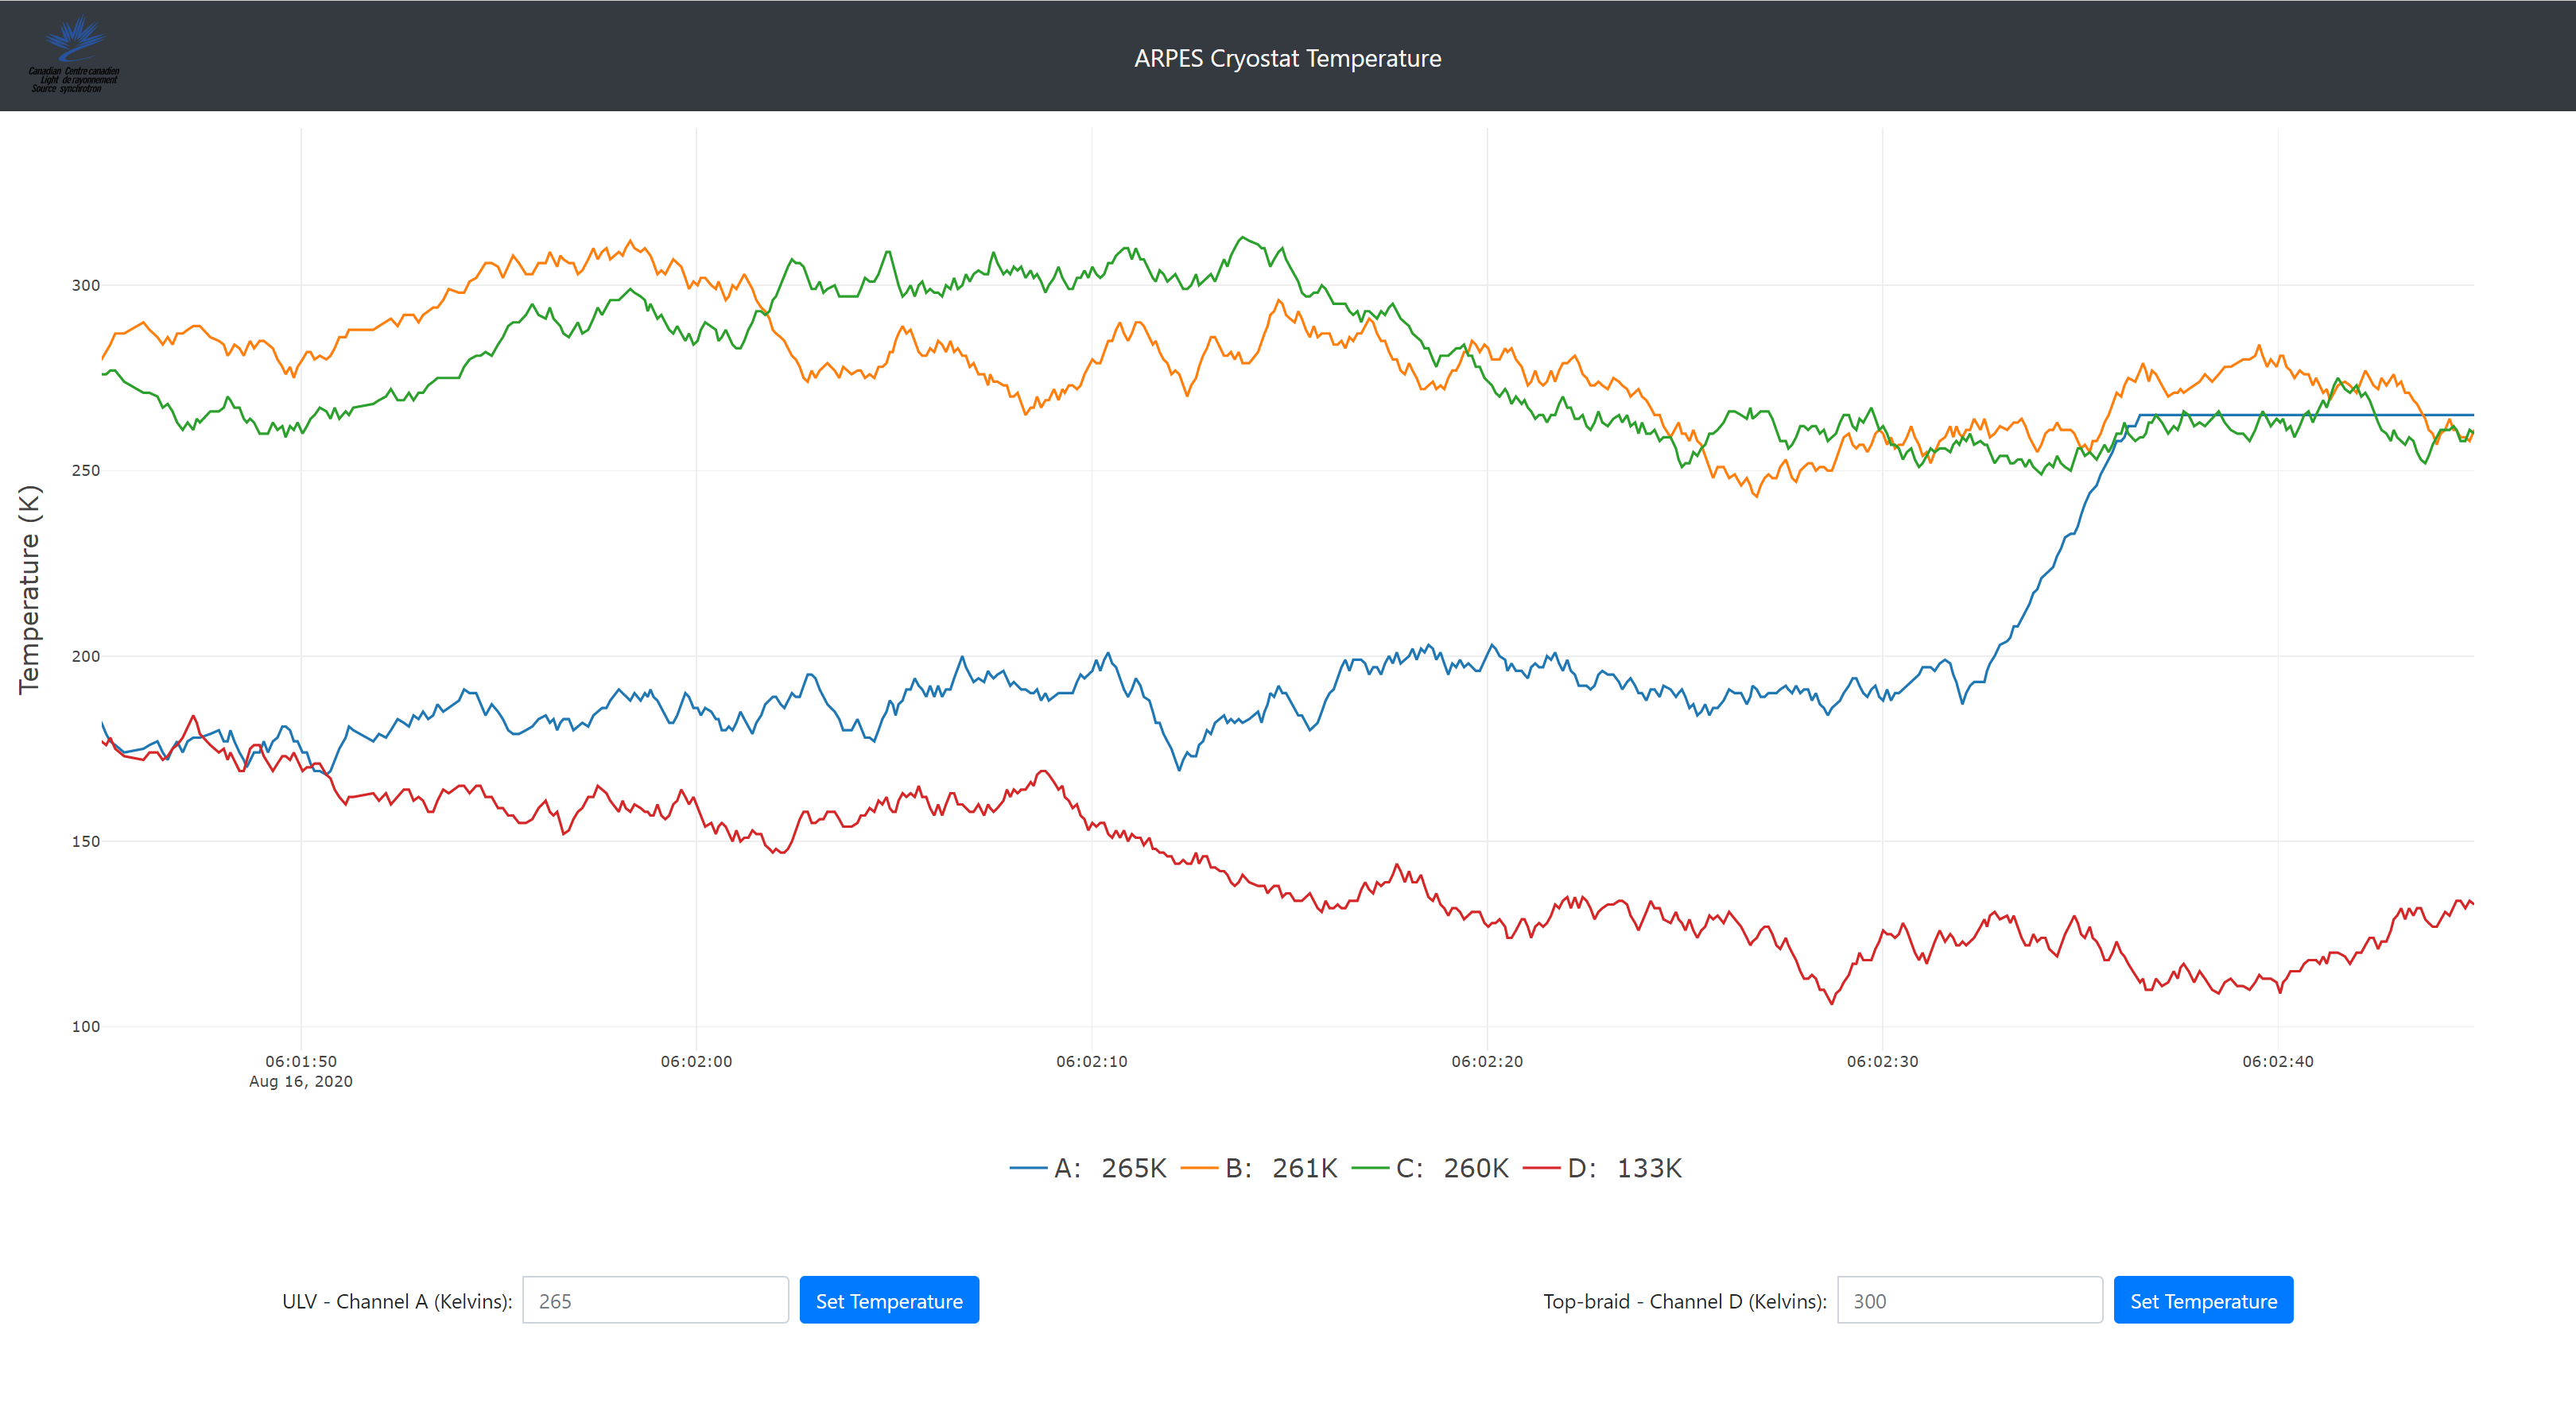Click the blue line swatch for A
Viewport: 2576px width, 1407px height.
tap(1028, 1167)
